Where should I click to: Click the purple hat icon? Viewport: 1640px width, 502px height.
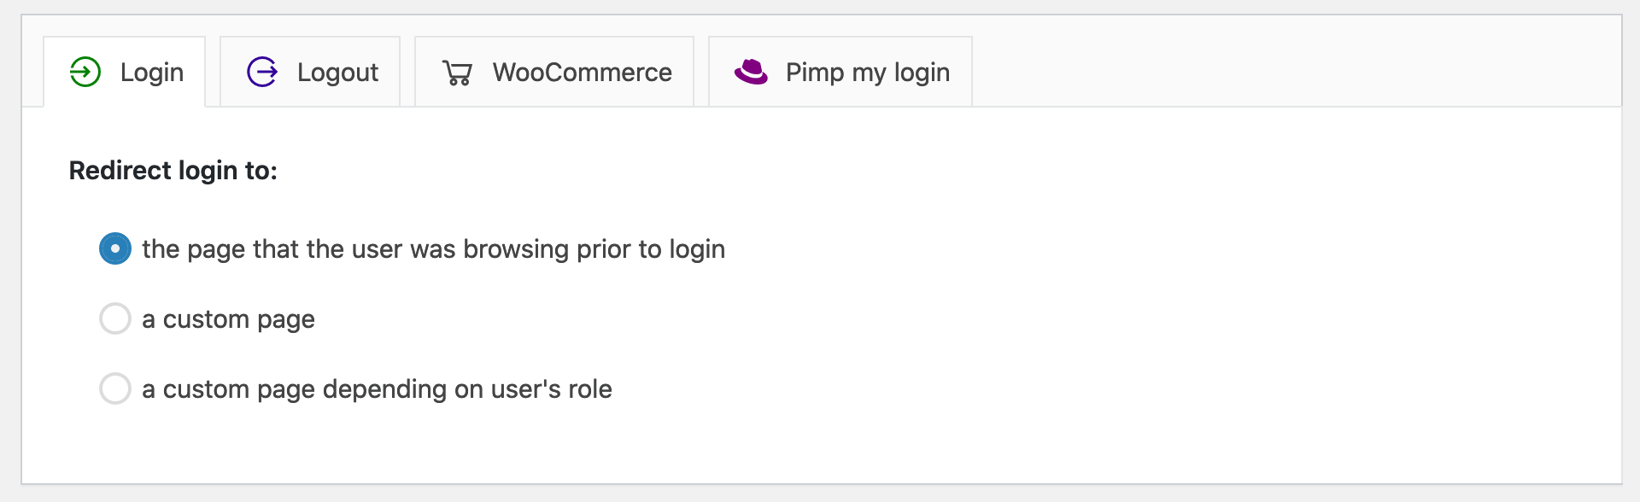752,72
